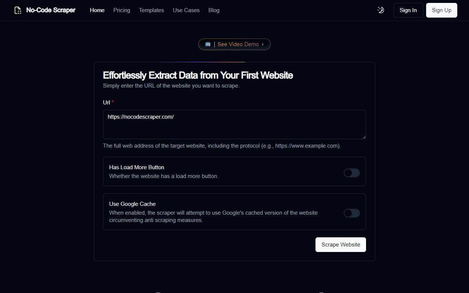This screenshot has width=469, height=293.
Task: Click the Sign In button
Action: 408,10
